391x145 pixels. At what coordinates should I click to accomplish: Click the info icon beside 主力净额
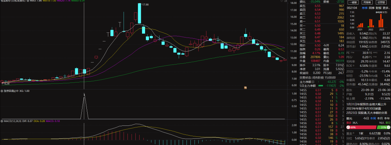(313, 82)
